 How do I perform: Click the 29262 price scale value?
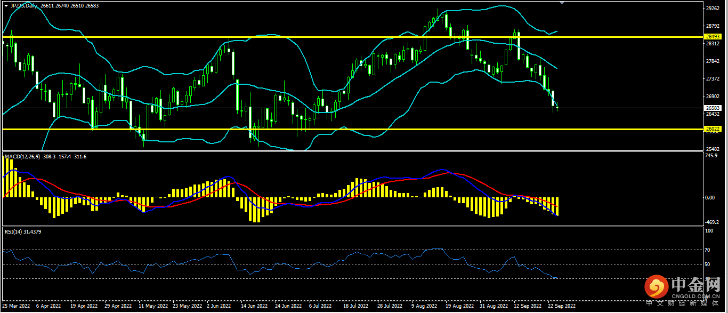coord(713,9)
